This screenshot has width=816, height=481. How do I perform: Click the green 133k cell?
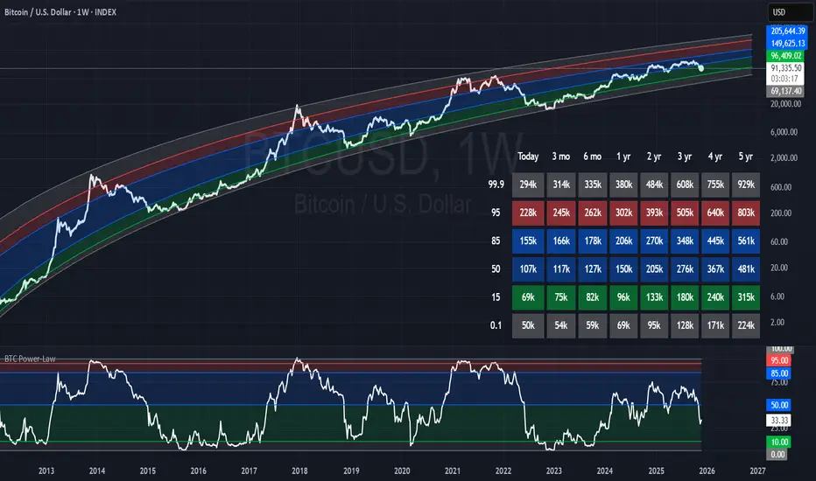pyautogui.click(x=654, y=297)
